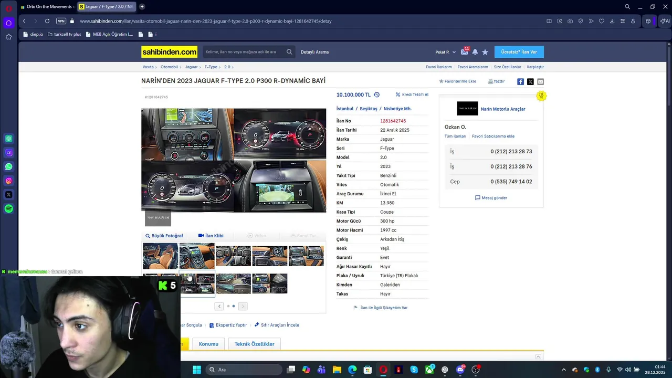Open the diep.io bookmark
The width and height of the screenshot is (672, 378).
click(33, 34)
